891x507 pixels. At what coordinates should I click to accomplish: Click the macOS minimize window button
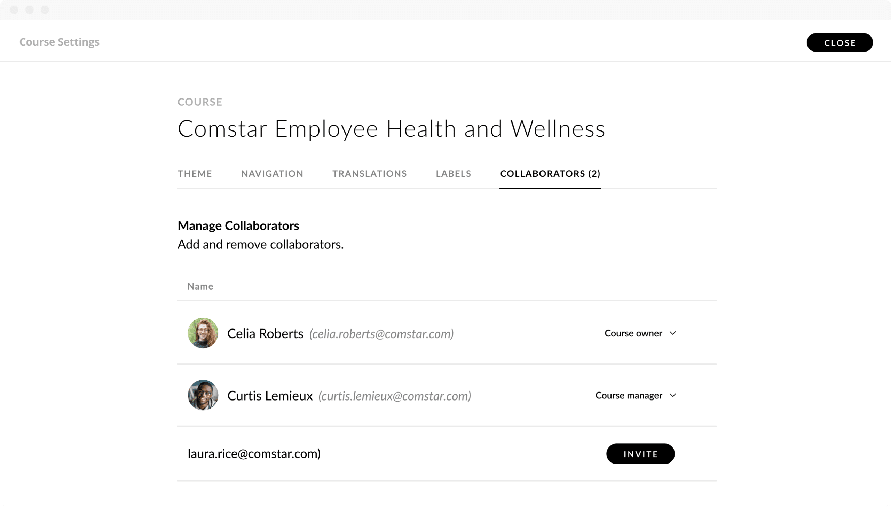pyautogui.click(x=30, y=10)
